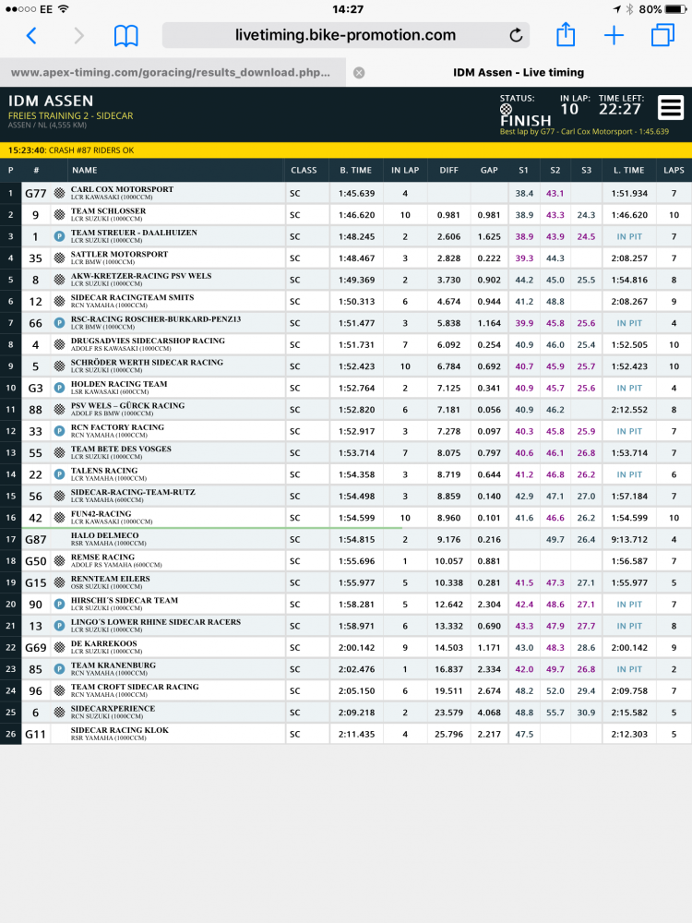Reload the page with the refresh icon
Image resolution: width=692 pixels, height=923 pixels.
coord(516,35)
